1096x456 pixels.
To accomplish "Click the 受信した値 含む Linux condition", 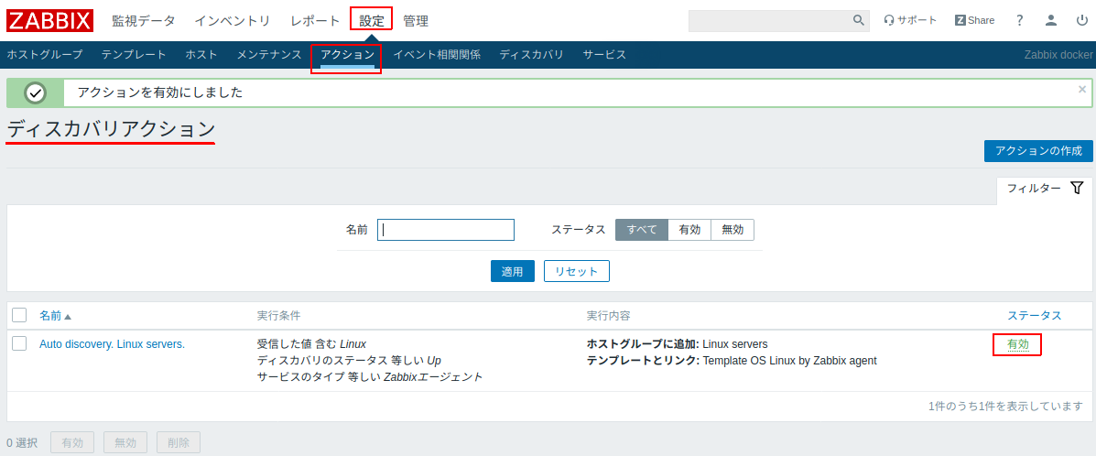I will (x=311, y=344).
